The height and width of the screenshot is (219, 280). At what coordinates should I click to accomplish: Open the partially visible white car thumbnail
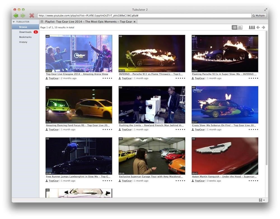(x=79, y=193)
